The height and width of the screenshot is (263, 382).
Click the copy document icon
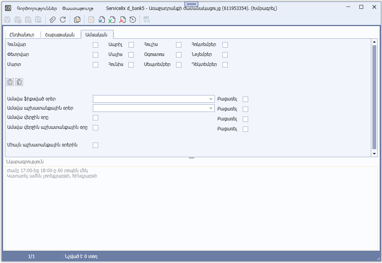click(x=77, y=20)
